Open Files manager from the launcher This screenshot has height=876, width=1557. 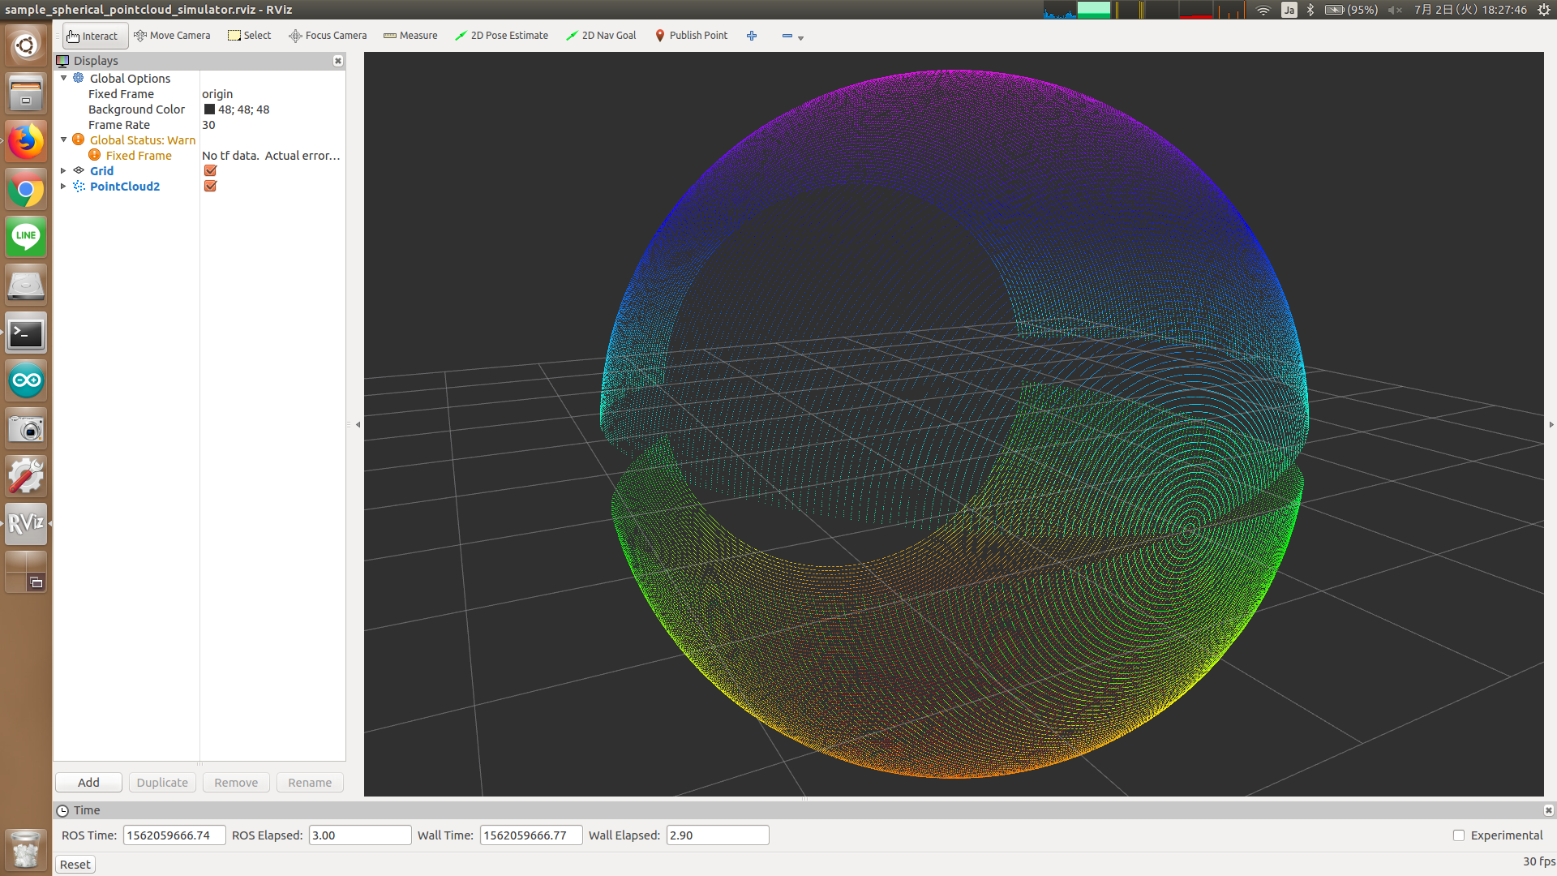point(26,93)
